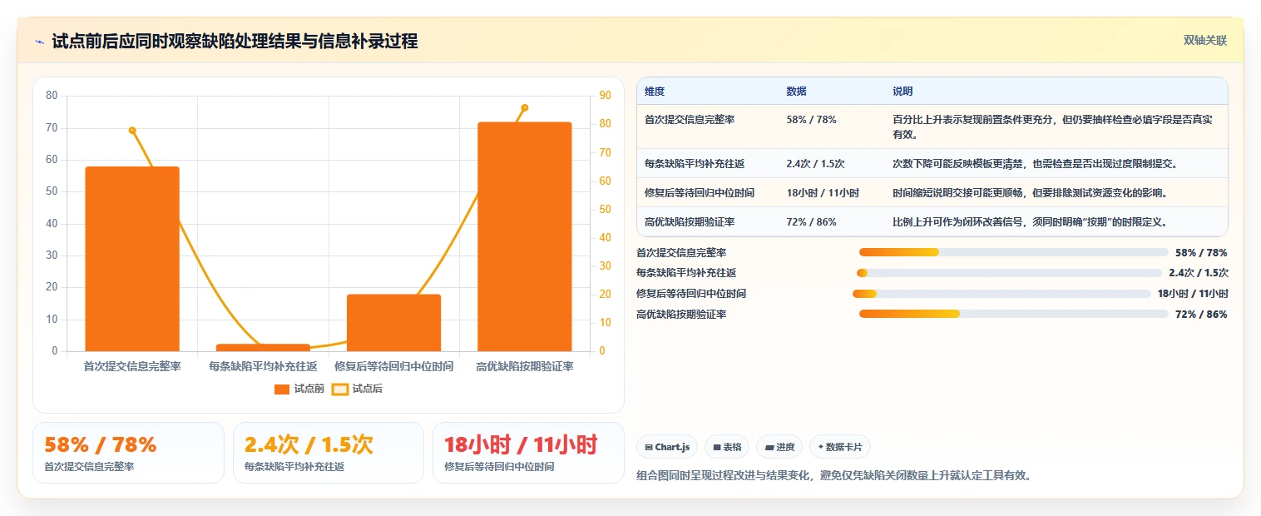Click the 72% / 86% progress value
This screenshot has height=516, width=1261.
[x=1201, y=314]
